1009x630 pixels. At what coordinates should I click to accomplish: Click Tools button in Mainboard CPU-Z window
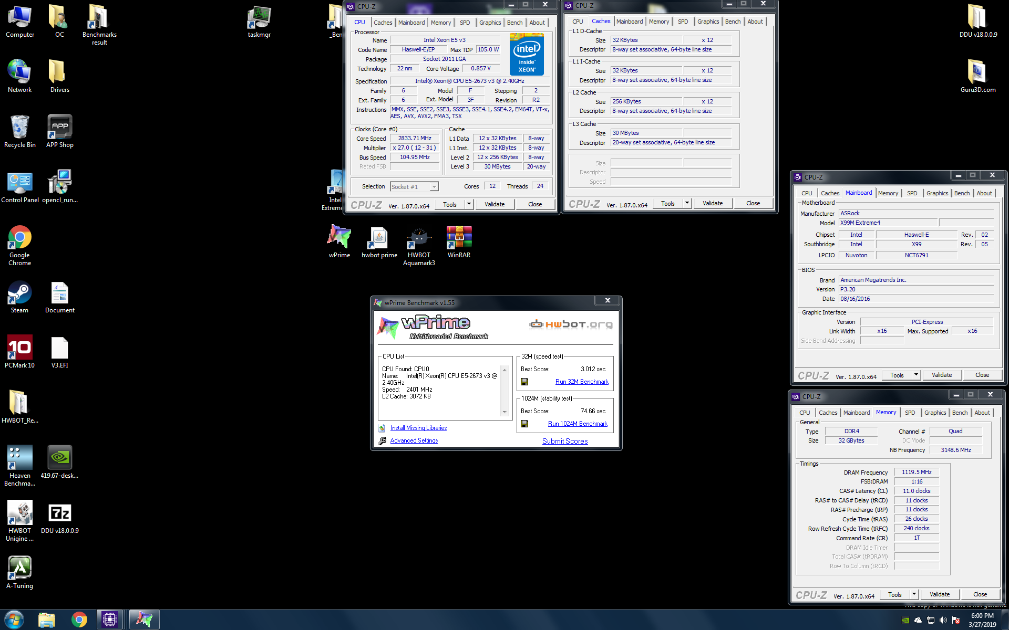pos(897,375)
